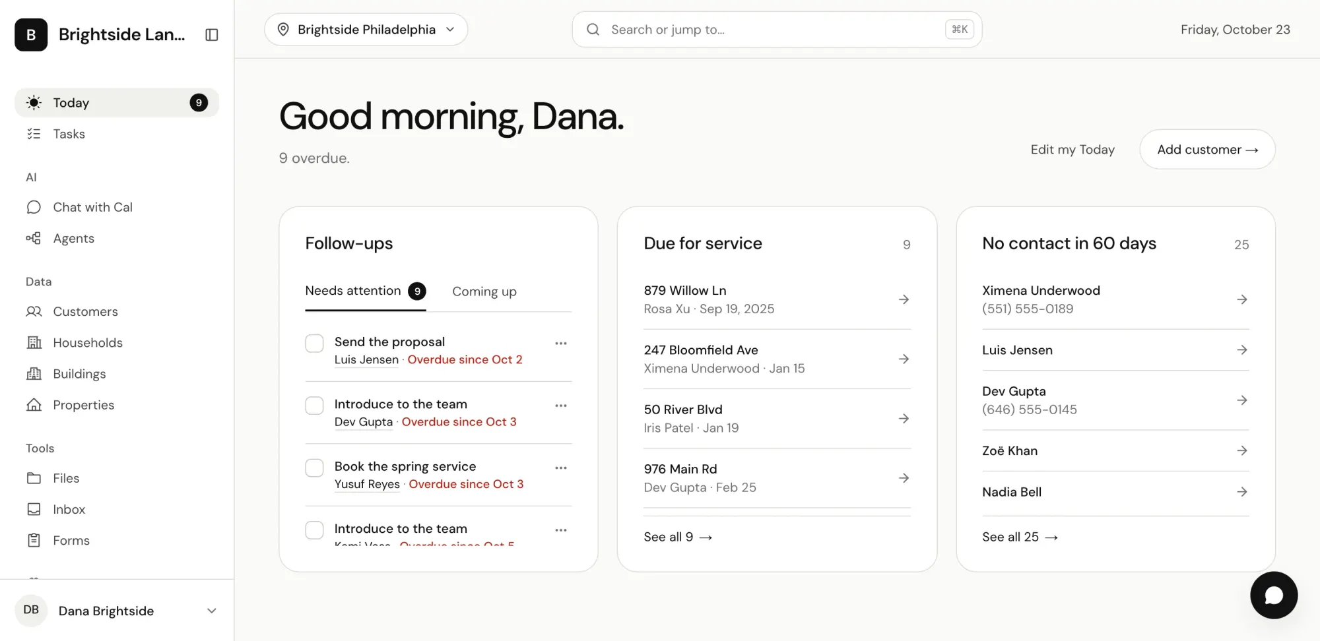This screenshot has height=641, width=1320.
Task: Select Needs attention tab
Action: point(366,291)
